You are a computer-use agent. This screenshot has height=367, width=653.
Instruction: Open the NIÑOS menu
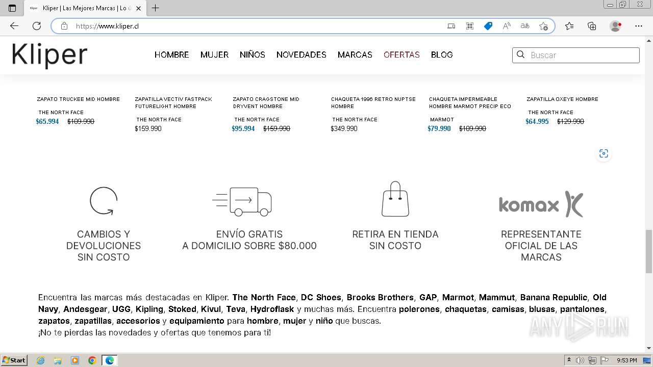(x=253, y=55)
